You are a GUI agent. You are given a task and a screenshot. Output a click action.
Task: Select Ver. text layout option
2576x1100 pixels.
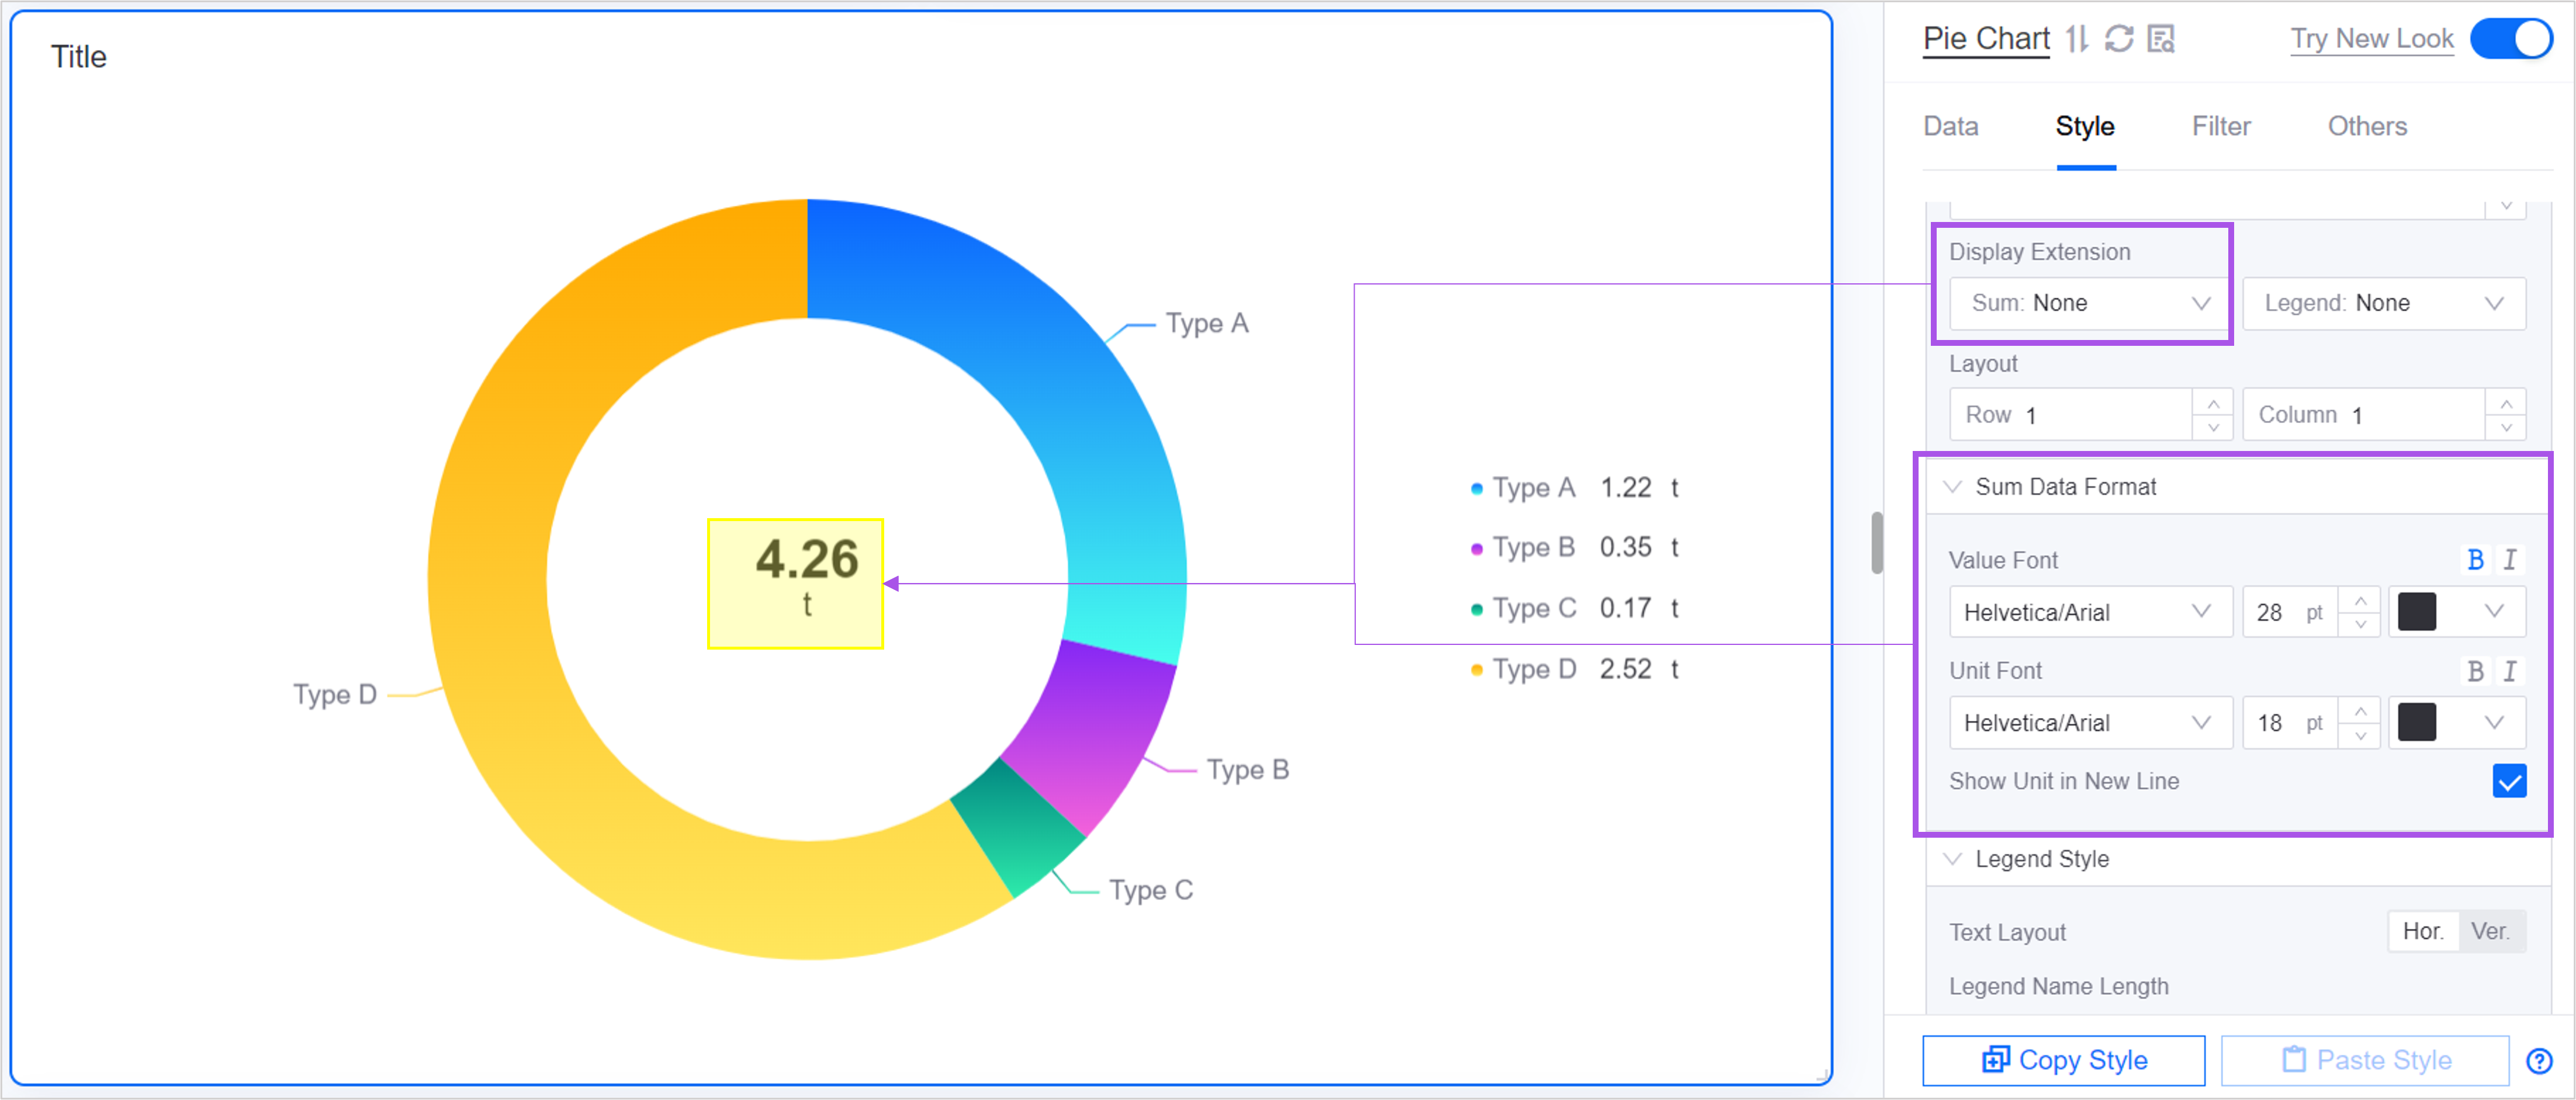(x=2490, y=932)
